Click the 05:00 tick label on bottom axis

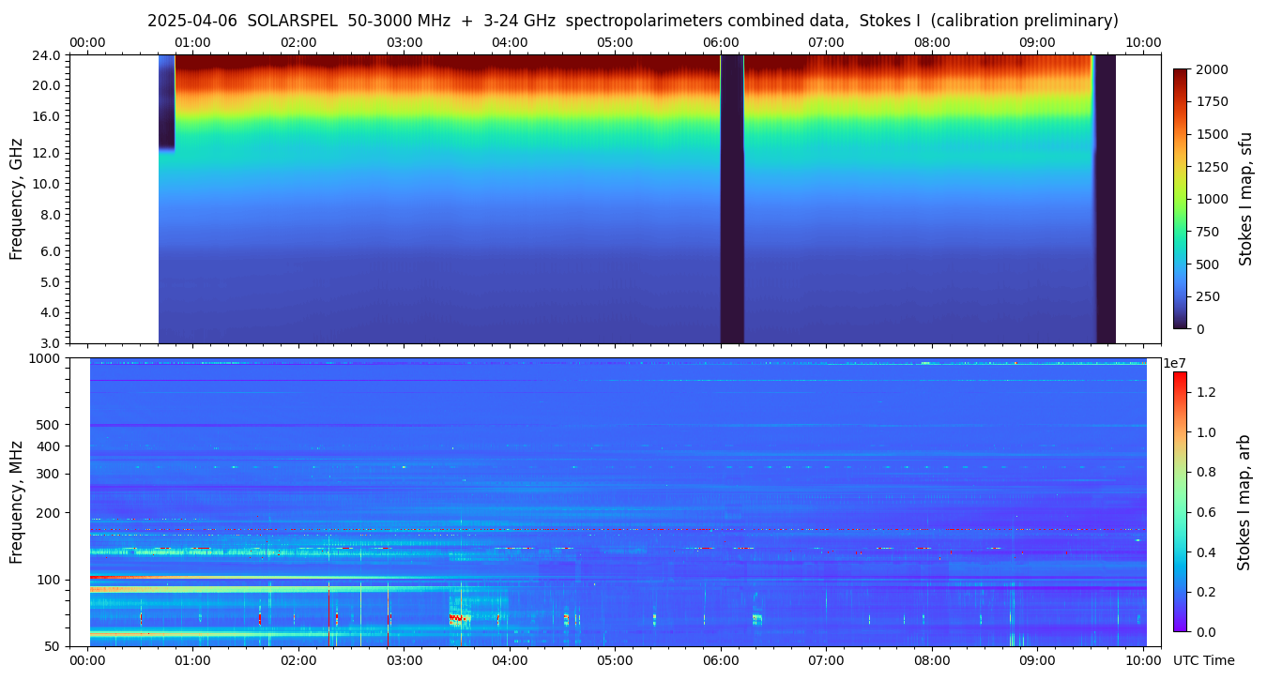click(615, 660)
